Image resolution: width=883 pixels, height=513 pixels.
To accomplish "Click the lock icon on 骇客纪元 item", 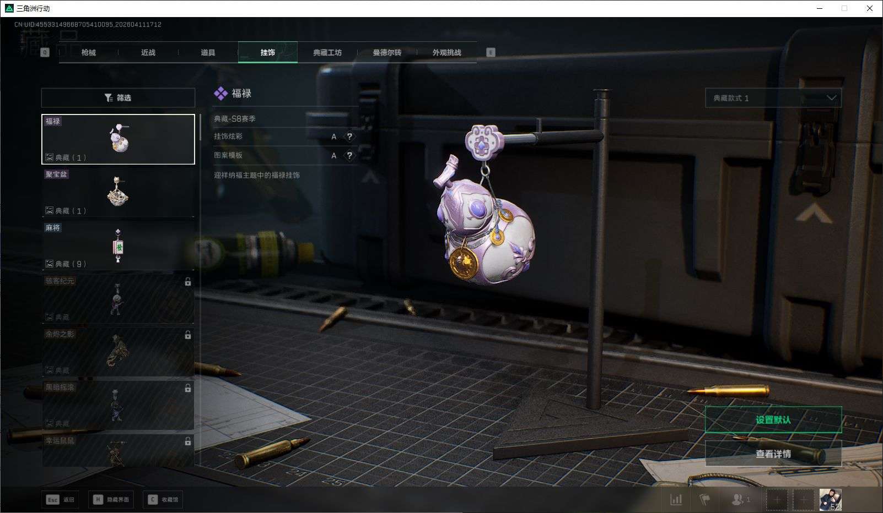I will point(187,282).
